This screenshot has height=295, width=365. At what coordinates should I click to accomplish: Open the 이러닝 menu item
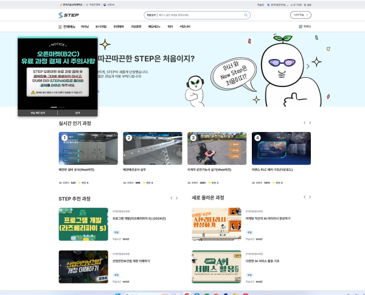pyautogui.click(x=85, y=27)
